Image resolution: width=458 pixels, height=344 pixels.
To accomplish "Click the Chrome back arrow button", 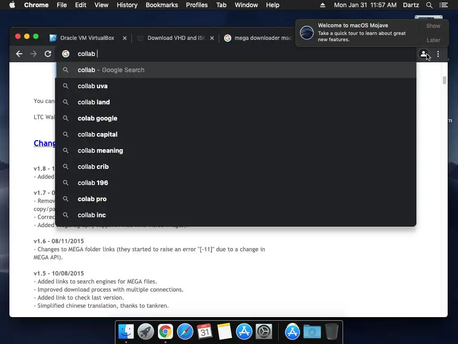I will (x=19, y=54).
